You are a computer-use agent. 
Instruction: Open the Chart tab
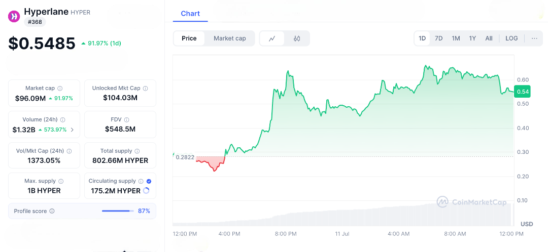click(190, 14)
